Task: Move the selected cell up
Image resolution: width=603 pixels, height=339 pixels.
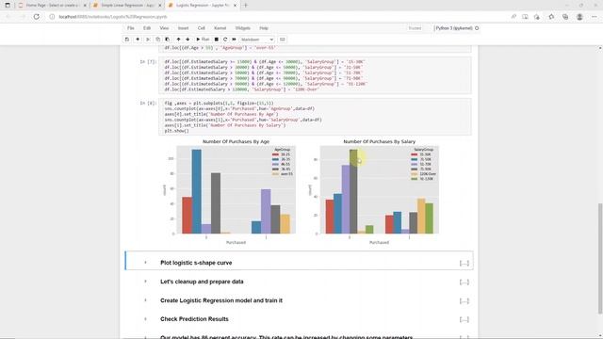Action: point(178,40)
